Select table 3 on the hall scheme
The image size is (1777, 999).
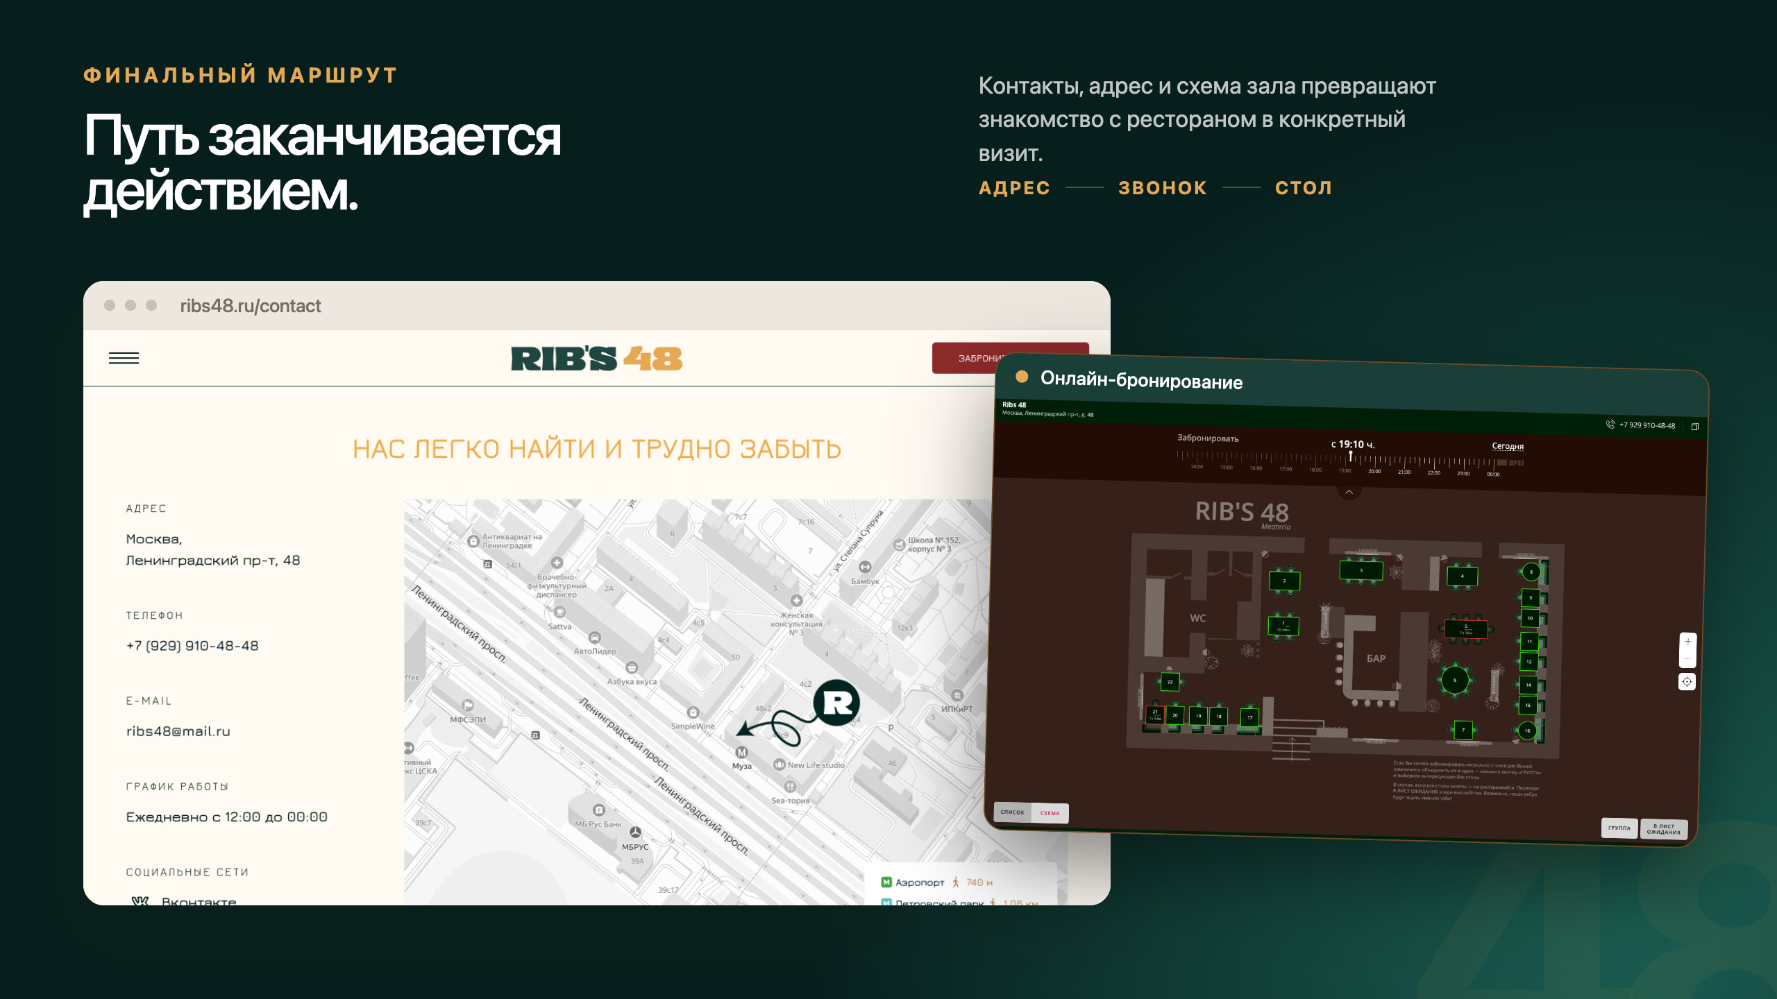tap(1361, 570)
